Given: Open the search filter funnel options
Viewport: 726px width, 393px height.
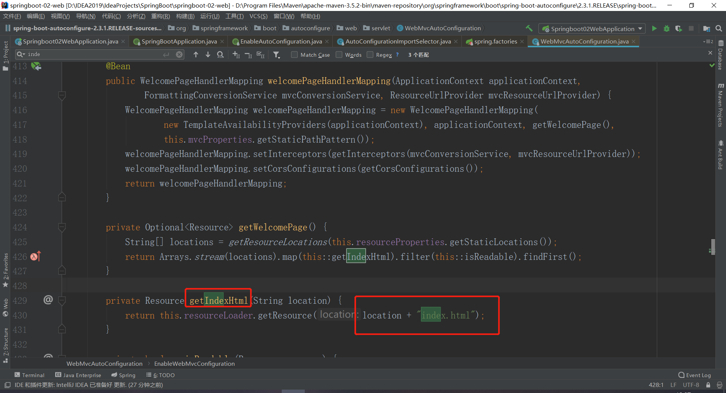Looking at the screenshot, I should 277,55.
